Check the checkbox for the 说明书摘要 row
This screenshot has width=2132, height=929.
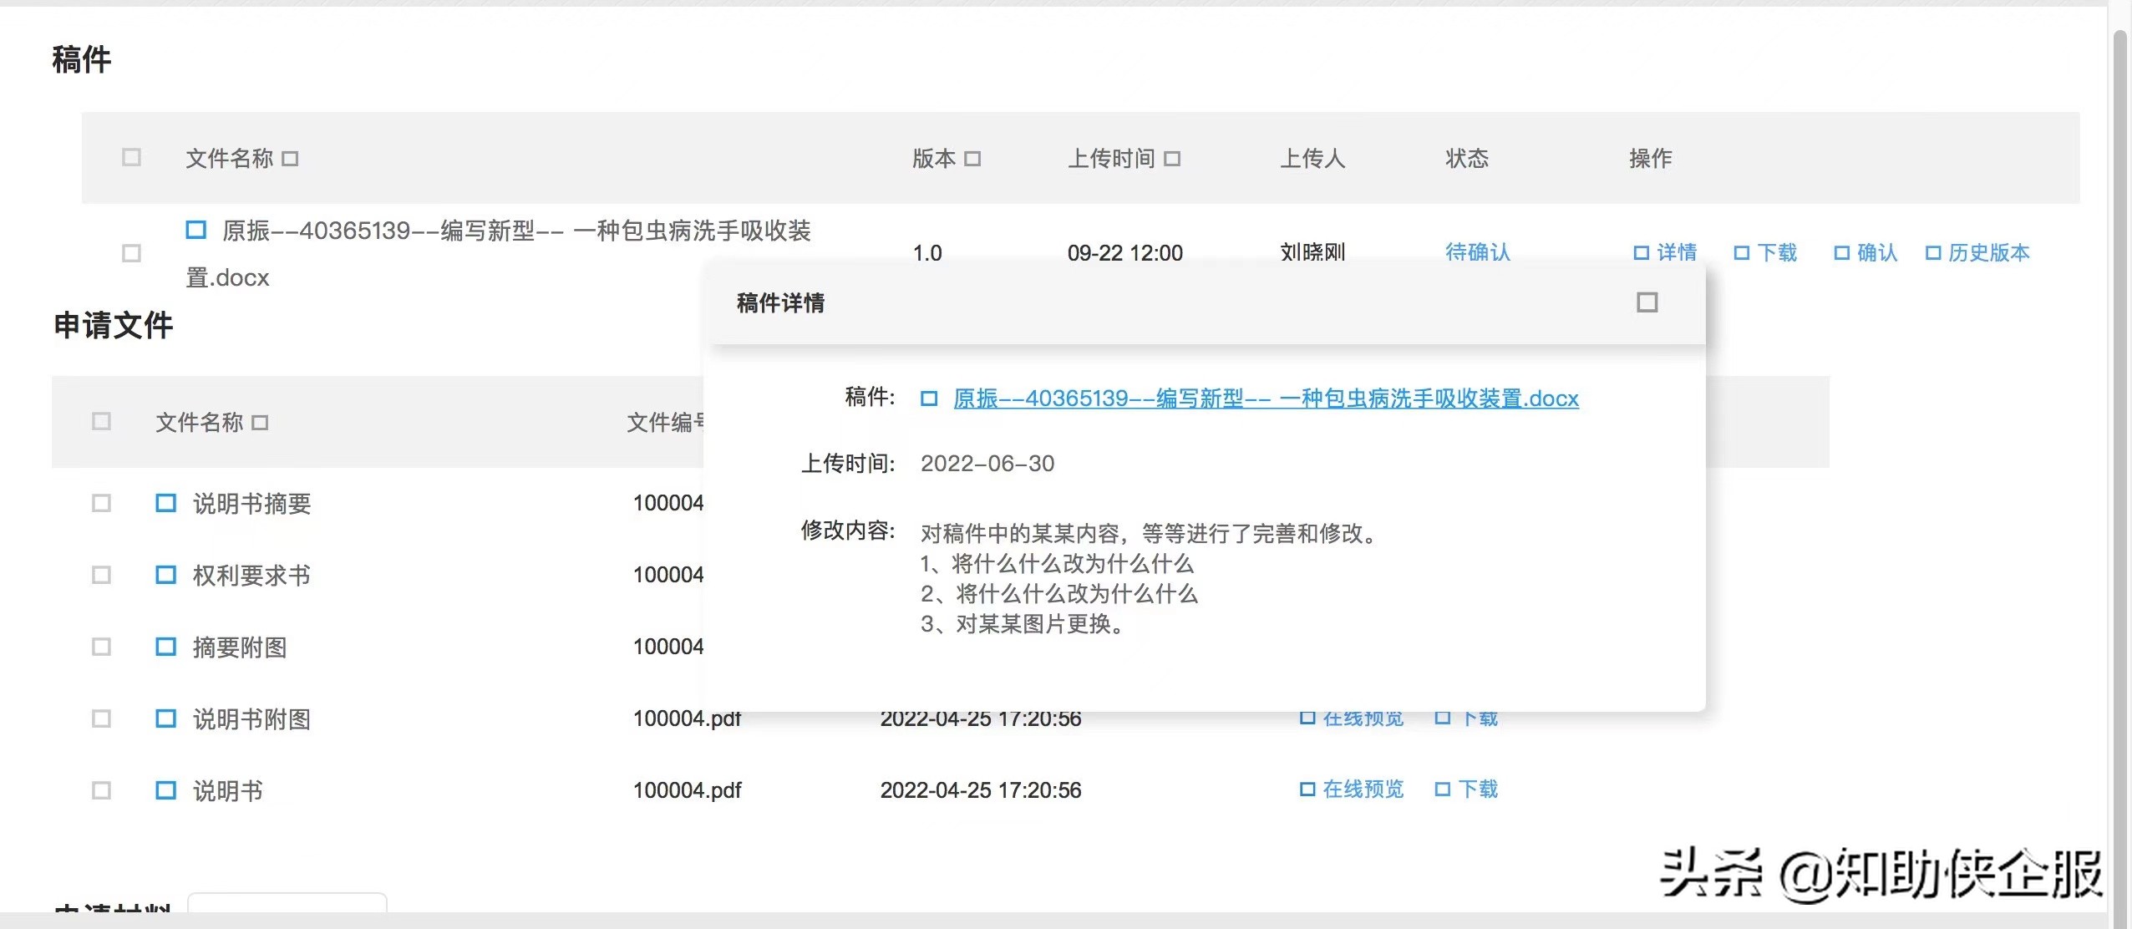[x=102, y=503]
